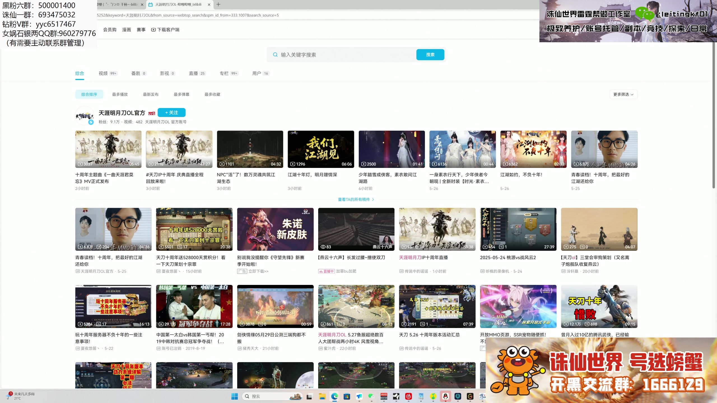717x403 pixels.
Task: Open Microsoft Store from the taskbar
Action: coord(347,396)
